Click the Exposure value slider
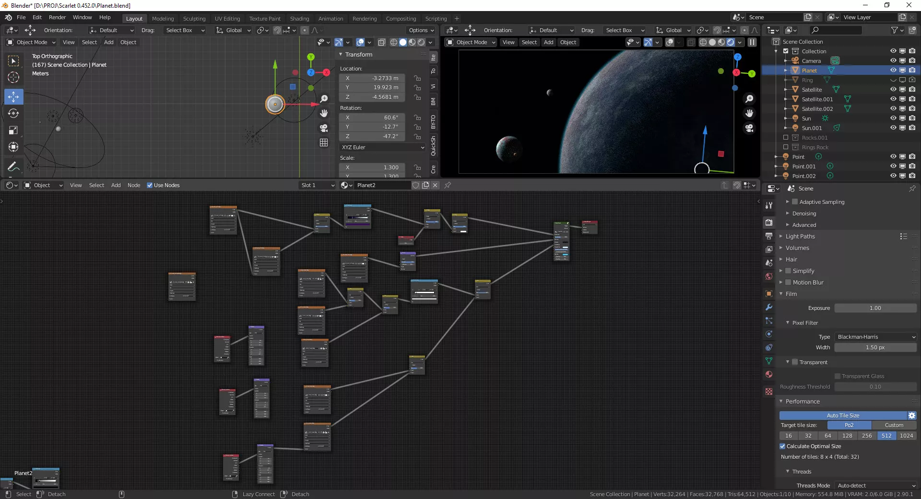 875,308
